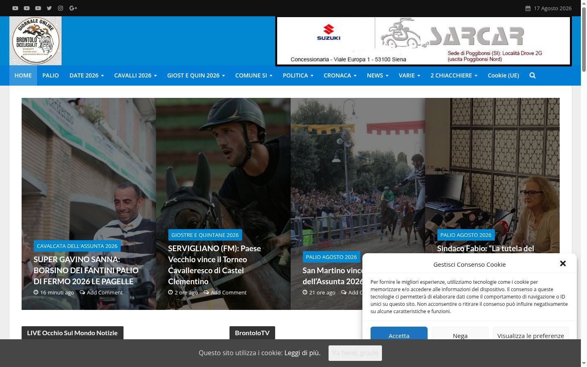Expand the DATE 2026 dropdown menu
The height and width of the screenshot is (367, 587).
click(x=86, y=75)
